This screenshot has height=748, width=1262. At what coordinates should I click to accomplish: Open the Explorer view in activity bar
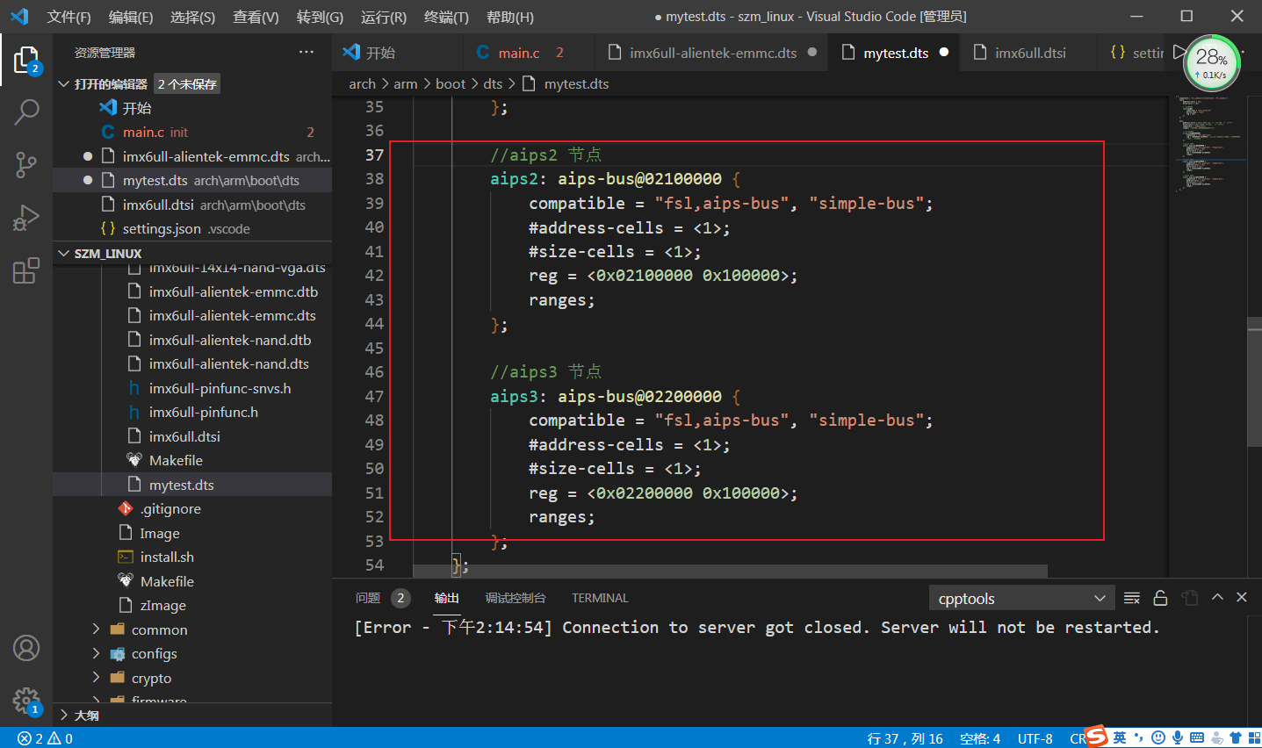point(26,61)
